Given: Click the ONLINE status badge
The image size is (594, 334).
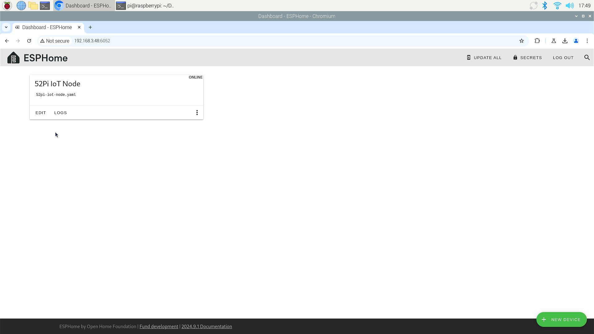Looking at the screenshot, I should coord(196,77).
